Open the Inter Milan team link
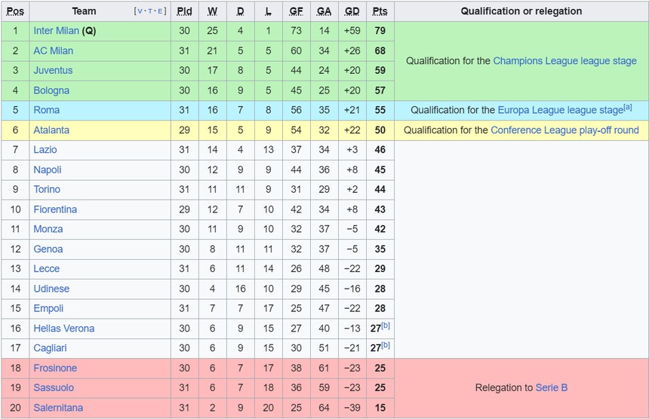 pyautogui.click(x=56, y=31)
